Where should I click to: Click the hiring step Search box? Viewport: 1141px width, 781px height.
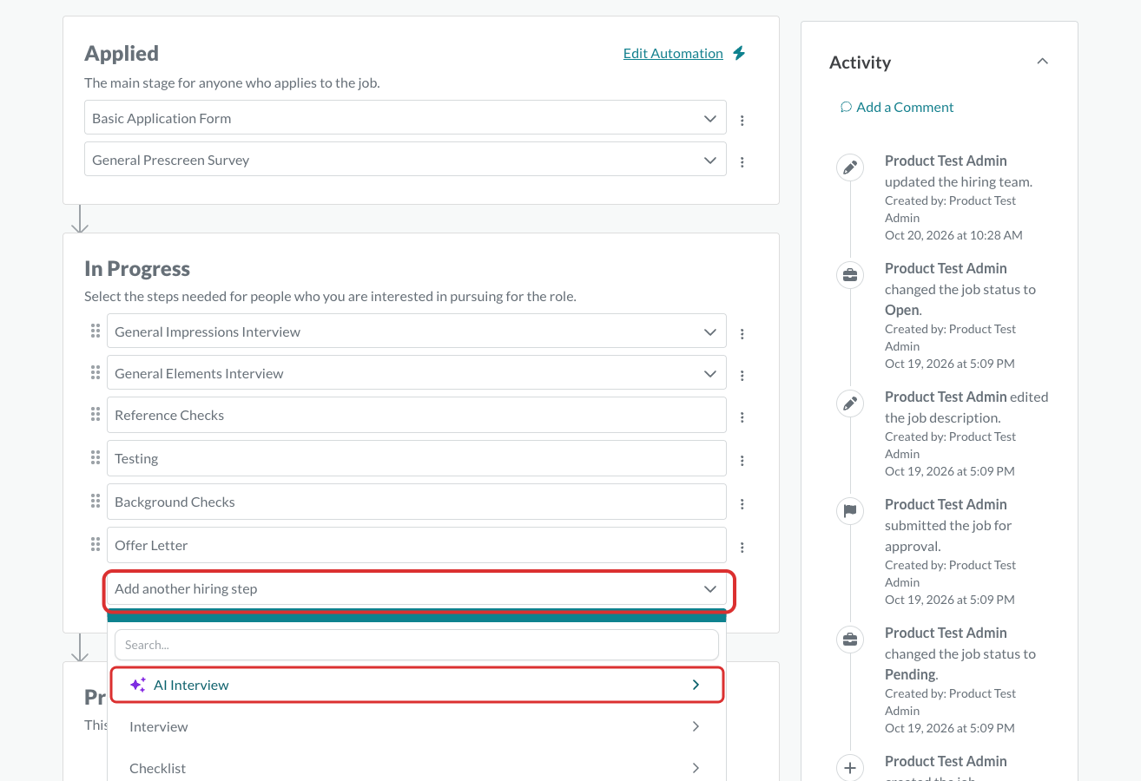pos(417,645)
